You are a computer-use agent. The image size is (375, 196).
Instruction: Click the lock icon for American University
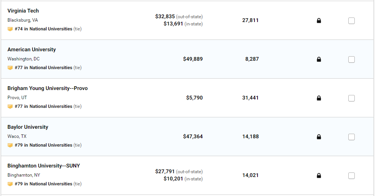pyautogui.click(x=319, y=59)
